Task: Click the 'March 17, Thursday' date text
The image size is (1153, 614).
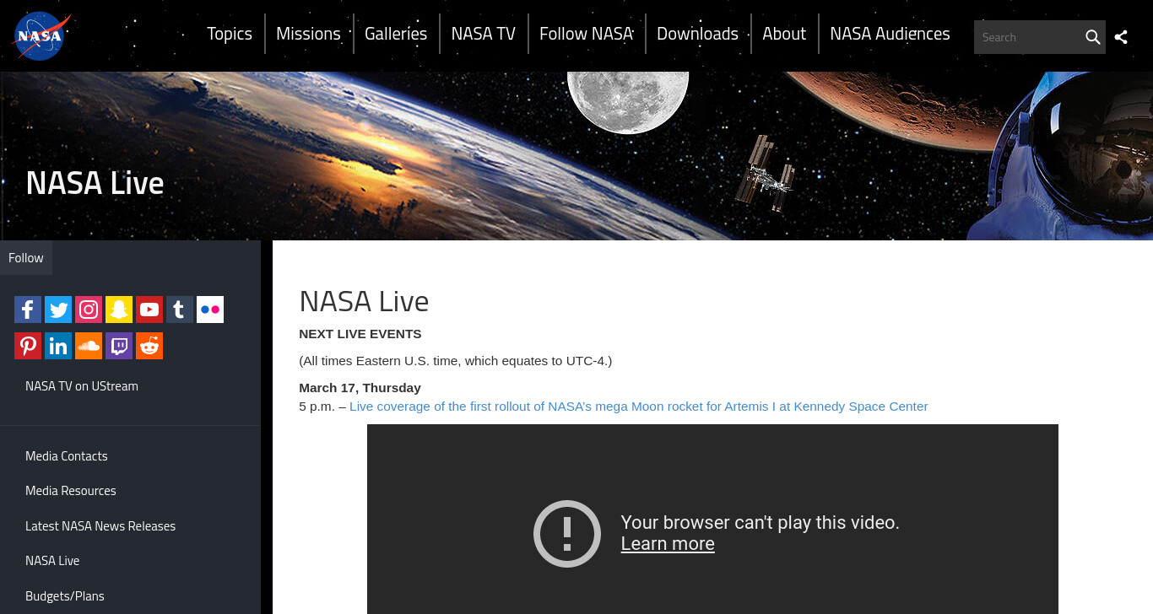Action: 360,388
